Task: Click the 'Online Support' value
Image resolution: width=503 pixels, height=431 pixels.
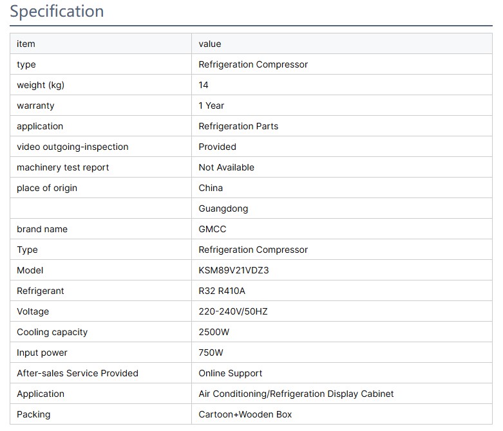Action: click(230, 373)
